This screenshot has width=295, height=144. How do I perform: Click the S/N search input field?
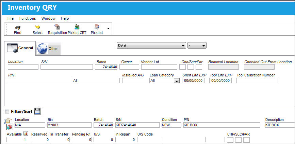click(67, 67)
